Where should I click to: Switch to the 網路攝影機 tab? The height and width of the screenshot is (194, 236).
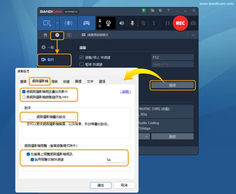[x=40, y=81]
